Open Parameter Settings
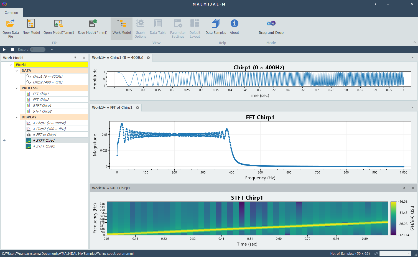 pyautogui.click(x=178, y=29)
